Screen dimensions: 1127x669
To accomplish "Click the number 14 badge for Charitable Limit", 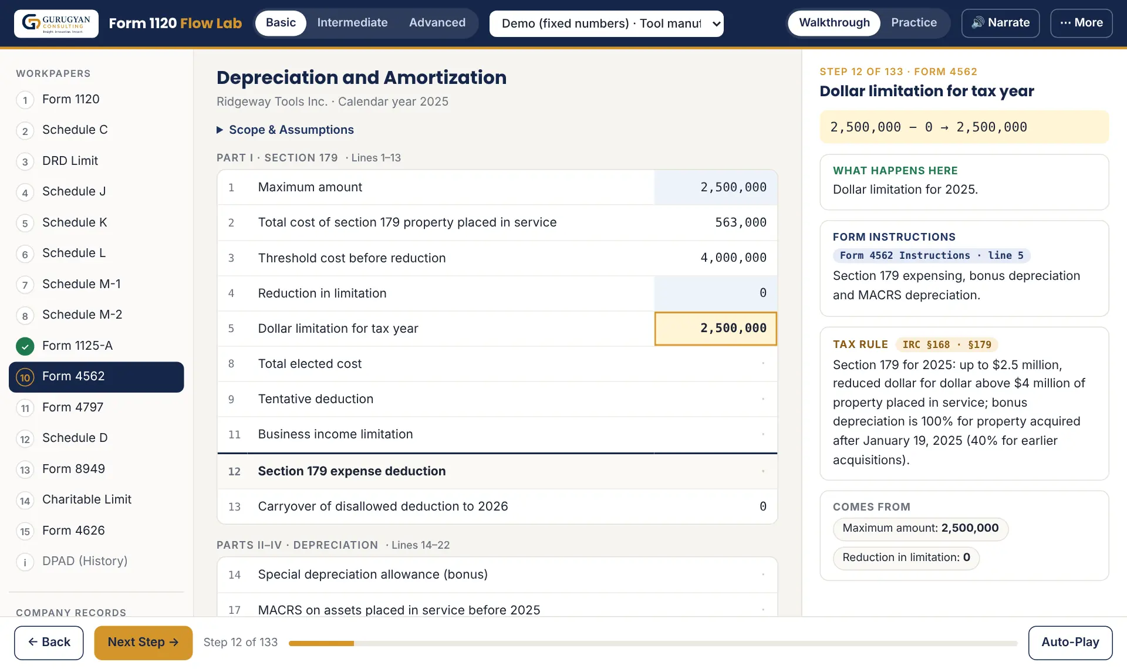I will (25, 501).
